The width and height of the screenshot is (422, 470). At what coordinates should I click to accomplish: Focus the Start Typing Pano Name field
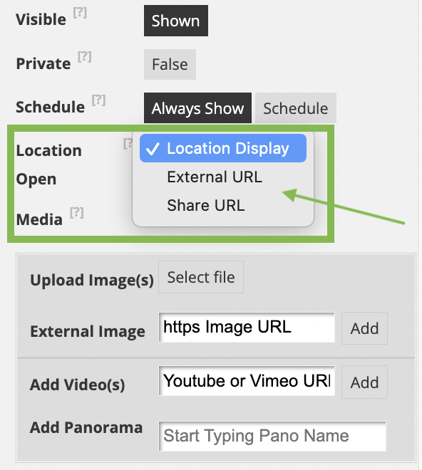(272, 436)
